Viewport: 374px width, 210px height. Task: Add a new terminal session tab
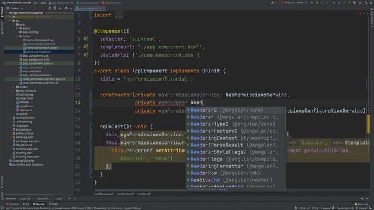tap(70, 199)
